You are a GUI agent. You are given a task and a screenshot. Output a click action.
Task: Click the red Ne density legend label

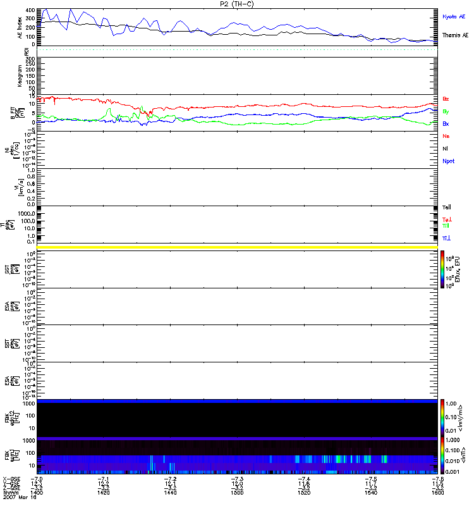(x=446, y=136)
